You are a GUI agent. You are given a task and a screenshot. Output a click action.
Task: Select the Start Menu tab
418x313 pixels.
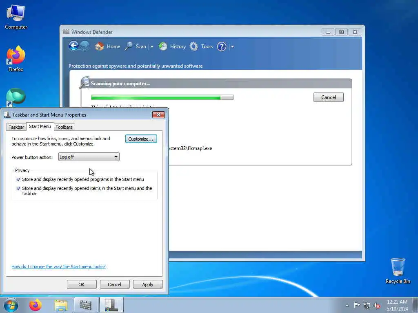pos(40,126)
